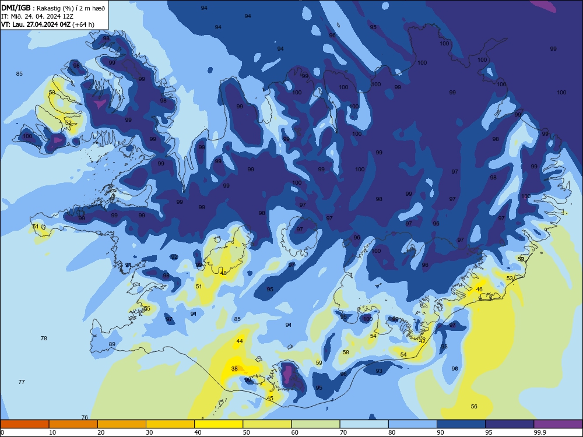This screenshot has width=583, height=437.
Task: Select the humidity value '44' on the map
Action: click(x=240, y=341)
